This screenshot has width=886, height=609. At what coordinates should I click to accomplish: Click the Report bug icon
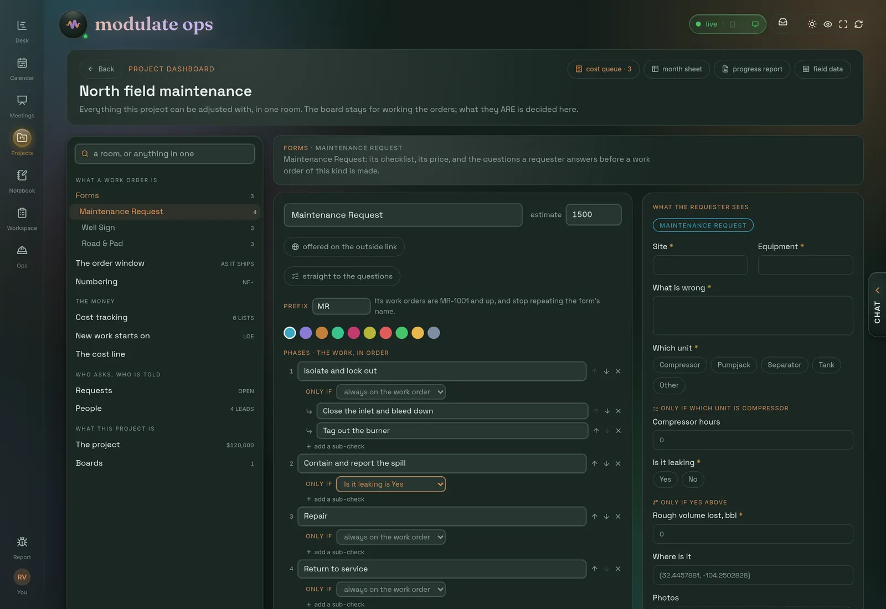click(22, 548)
